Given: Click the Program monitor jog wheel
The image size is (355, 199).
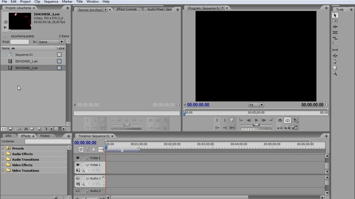Looking at the screenshot, I should click(256, 129).
